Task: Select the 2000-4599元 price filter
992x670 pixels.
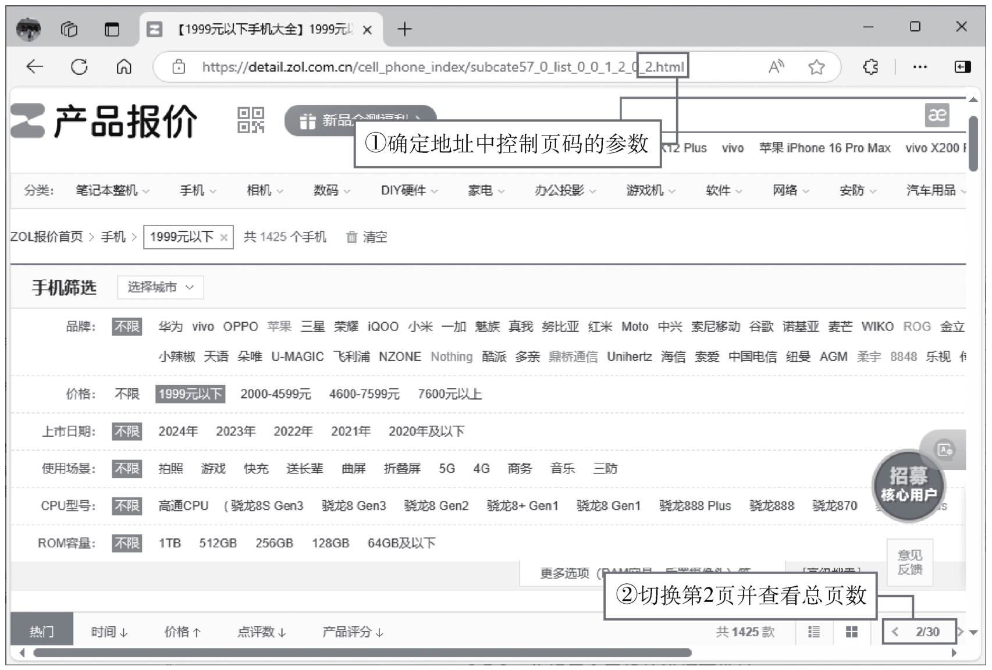Action: (276, 394)
